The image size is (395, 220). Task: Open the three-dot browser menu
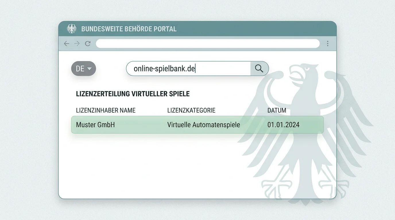(x=328, y=44)
